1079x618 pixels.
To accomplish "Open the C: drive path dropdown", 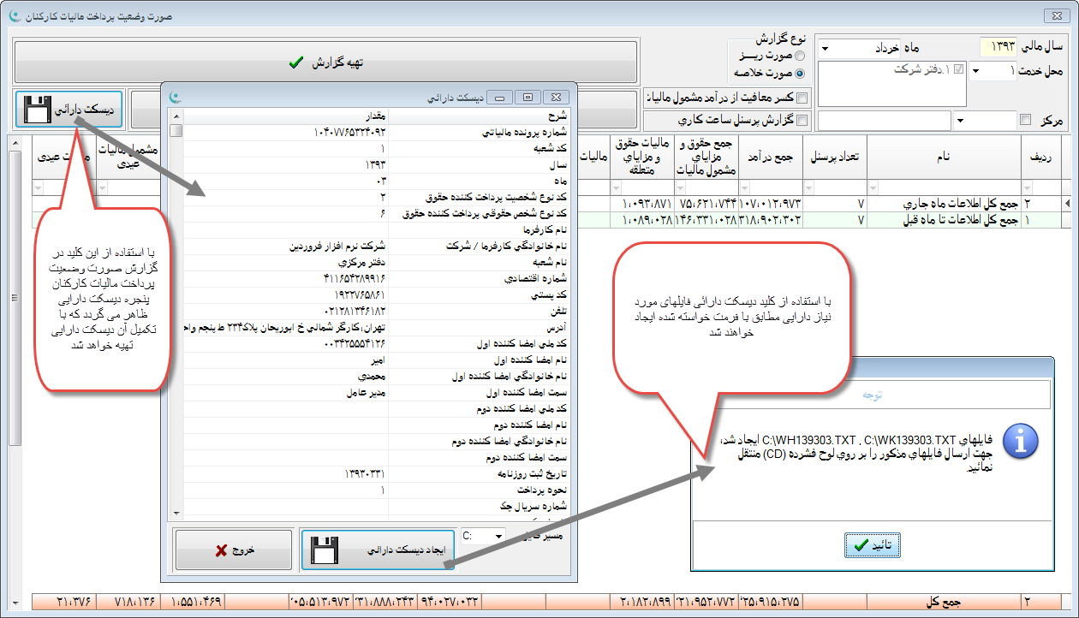I will tap(499, 536).
